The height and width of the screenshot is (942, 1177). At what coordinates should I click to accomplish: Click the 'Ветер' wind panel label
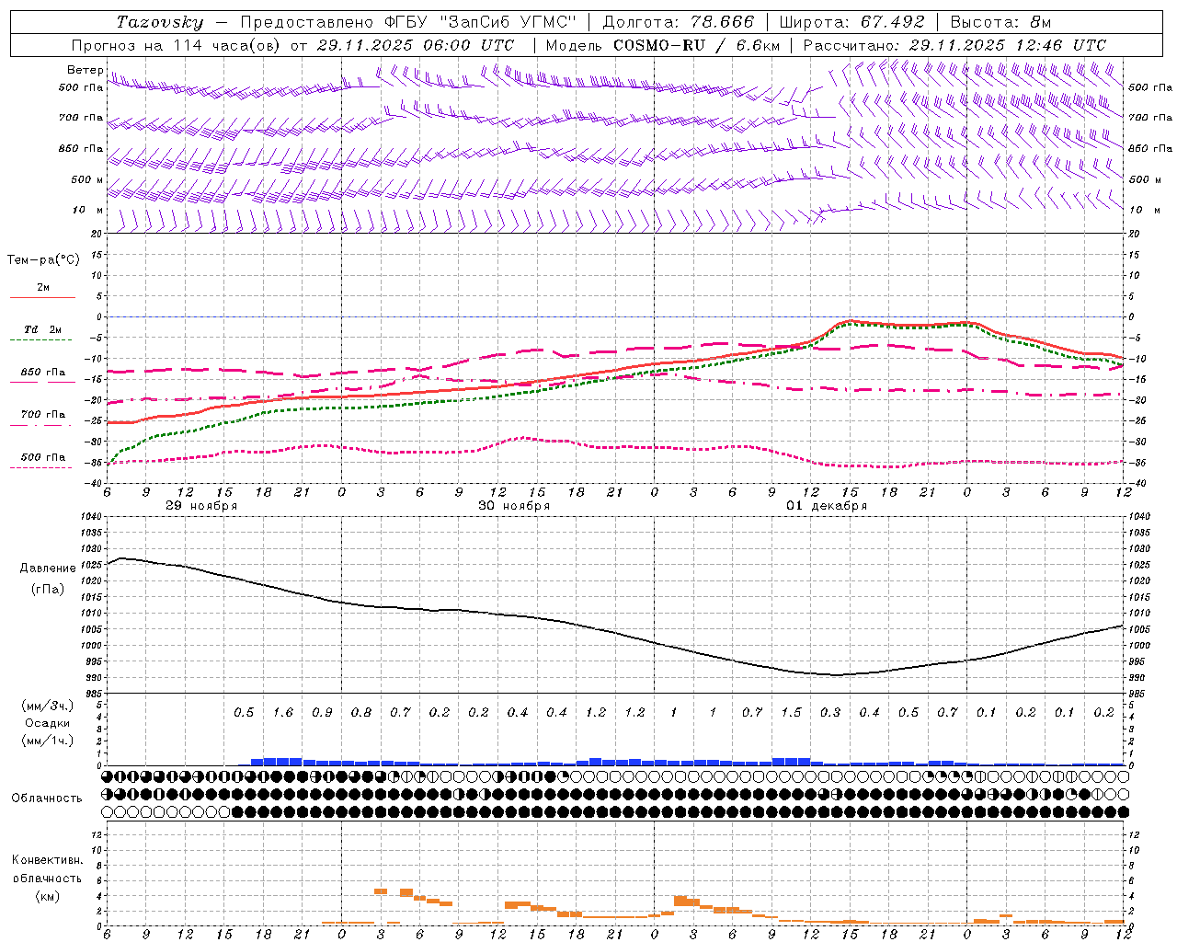tap(86, 70)
